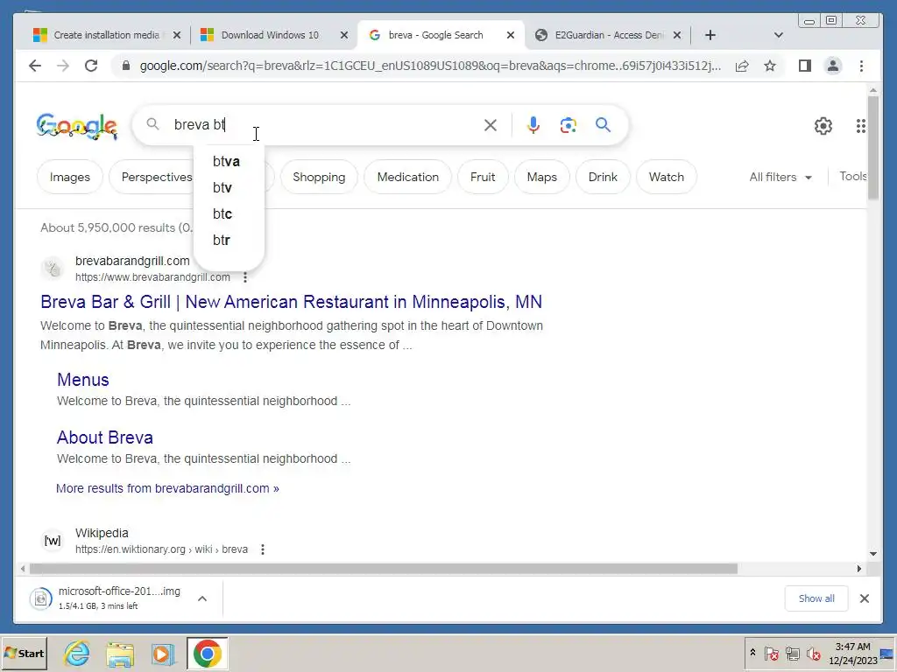897x672 pixels.
Task: Reload the current page
Action: pos(91,66)
